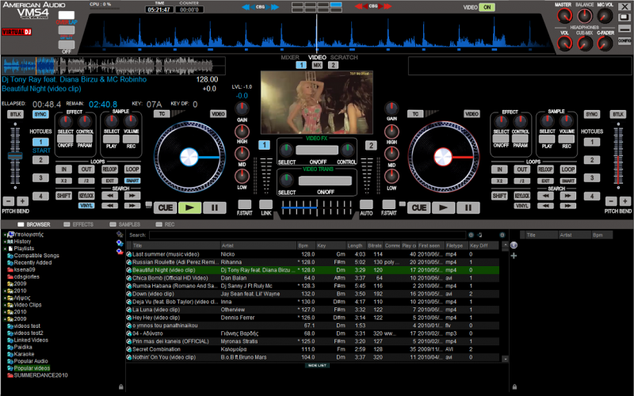Click the lock icon under the folder tree

click(121, 387)
